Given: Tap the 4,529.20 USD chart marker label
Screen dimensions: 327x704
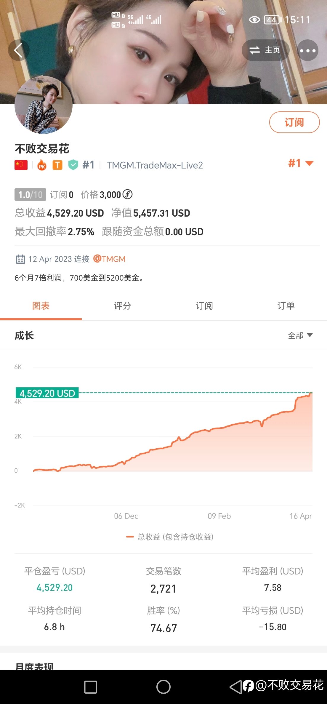Looking at the screenshot, I should [x=47, y=393].
